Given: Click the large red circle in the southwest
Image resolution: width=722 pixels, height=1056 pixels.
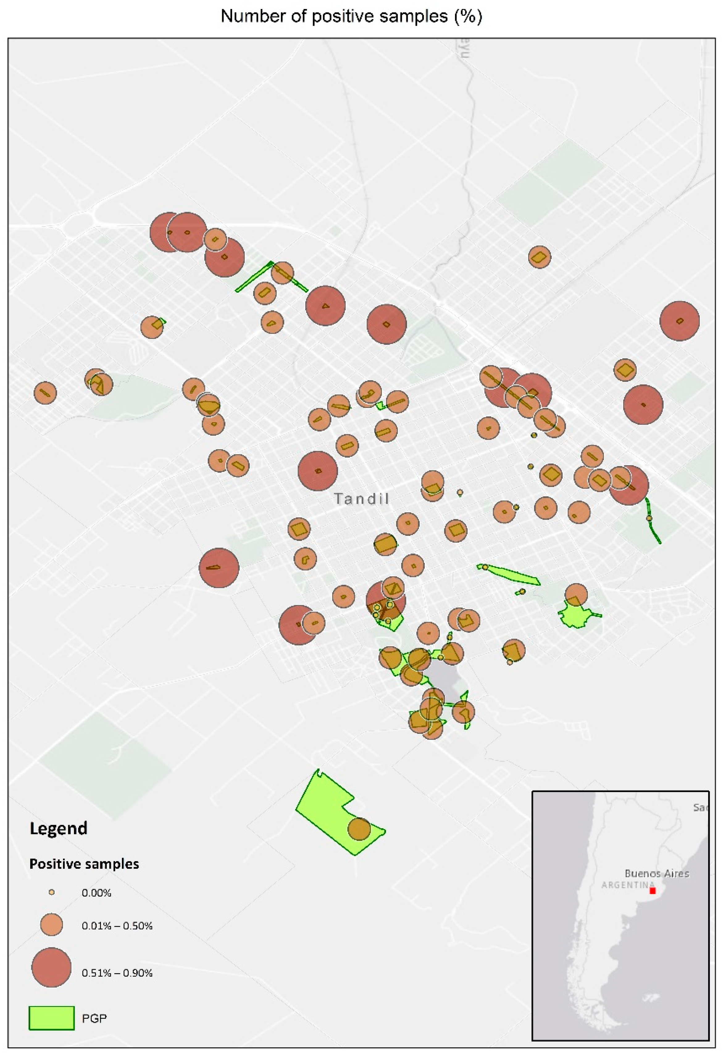Looking at the screenshot, I should (x=219, y=567).
